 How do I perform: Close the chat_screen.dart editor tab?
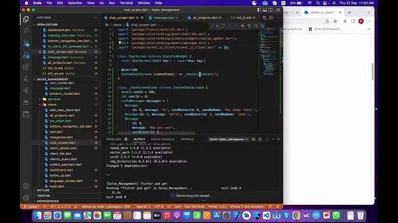tap(142, 18)
